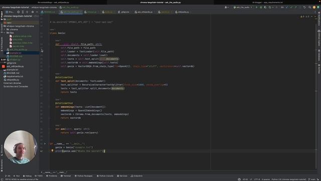Open the TODO tool window
This screenshot has width=321, height=181.
39,176
